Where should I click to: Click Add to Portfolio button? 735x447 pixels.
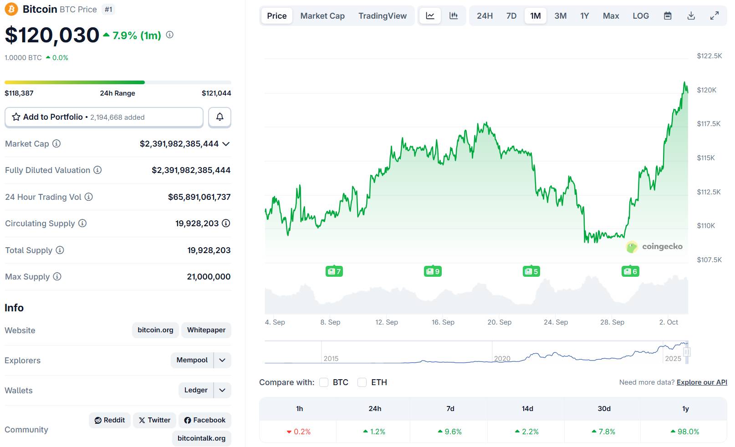point(104,117)
